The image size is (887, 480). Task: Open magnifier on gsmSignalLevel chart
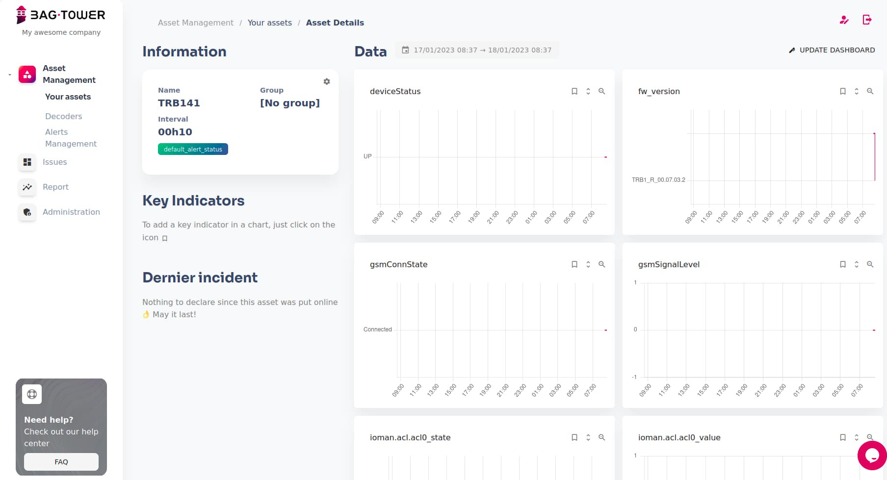point(870,264)
